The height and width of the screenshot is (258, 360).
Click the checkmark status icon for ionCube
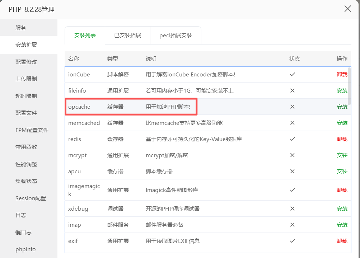click(292, 74)
